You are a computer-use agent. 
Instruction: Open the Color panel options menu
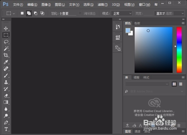[183, 23]
